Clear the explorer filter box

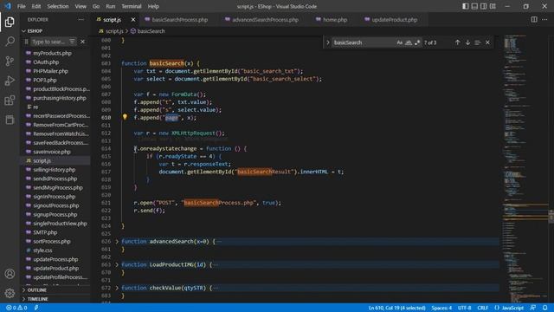83,42
